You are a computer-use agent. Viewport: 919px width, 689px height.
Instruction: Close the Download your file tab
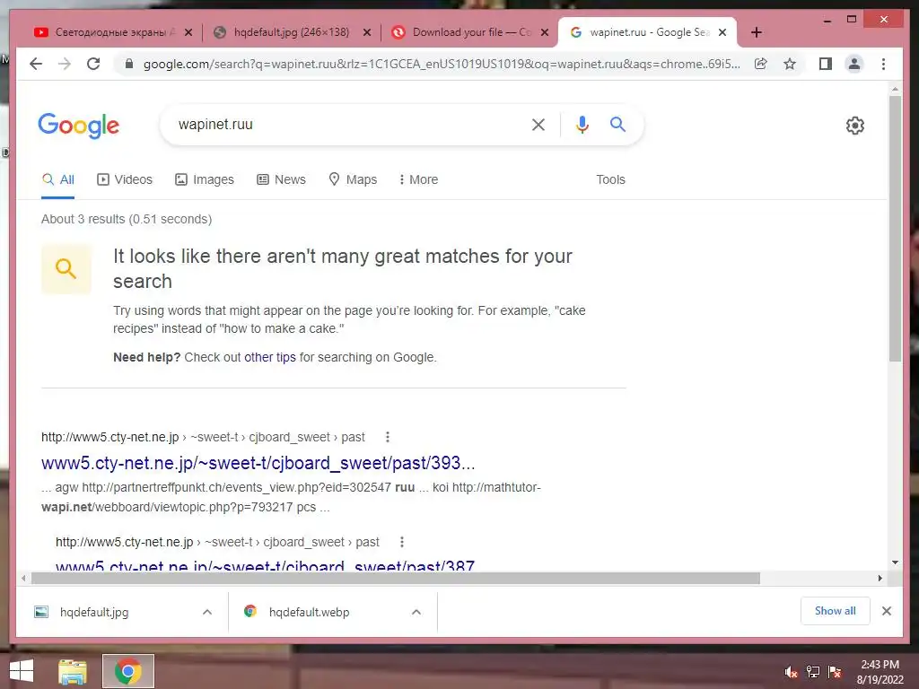coord(545,32)
